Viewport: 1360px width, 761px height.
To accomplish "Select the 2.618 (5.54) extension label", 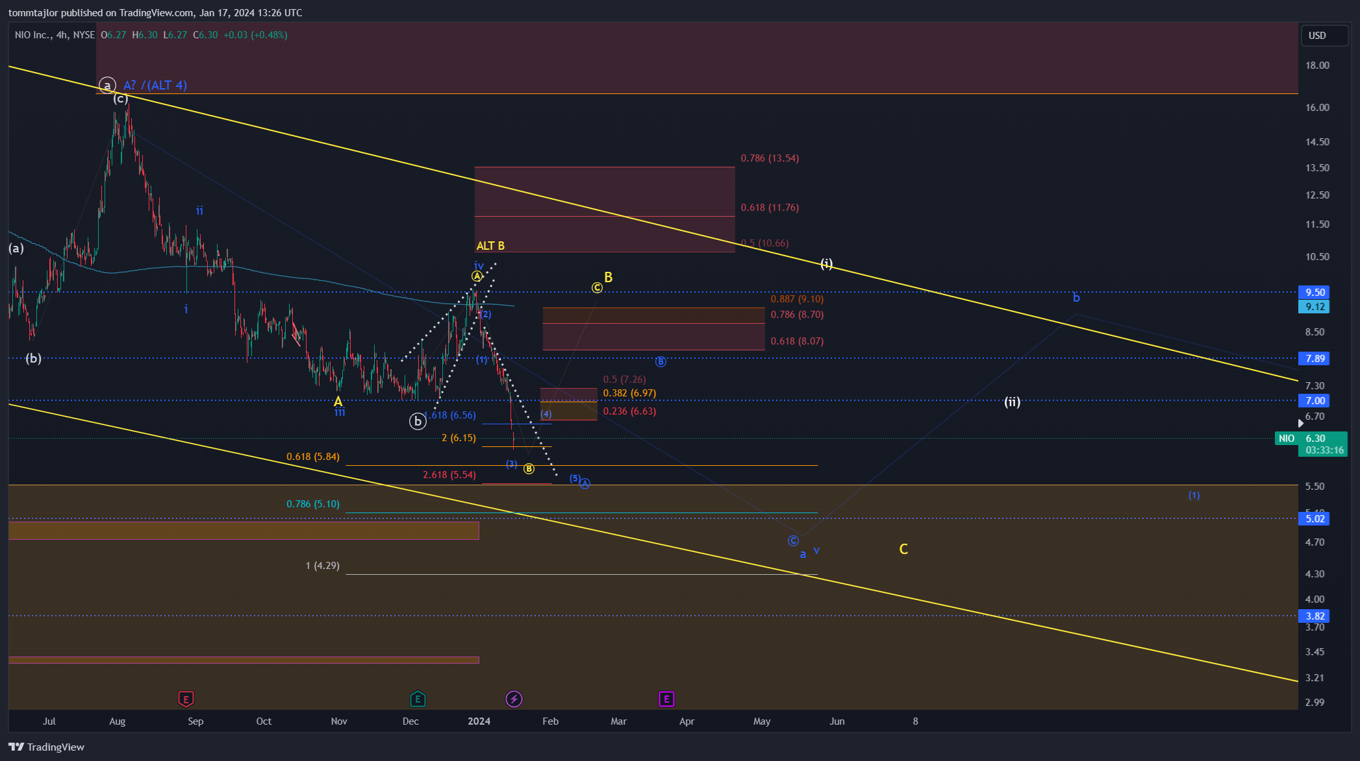I will [x=449, y=475].
